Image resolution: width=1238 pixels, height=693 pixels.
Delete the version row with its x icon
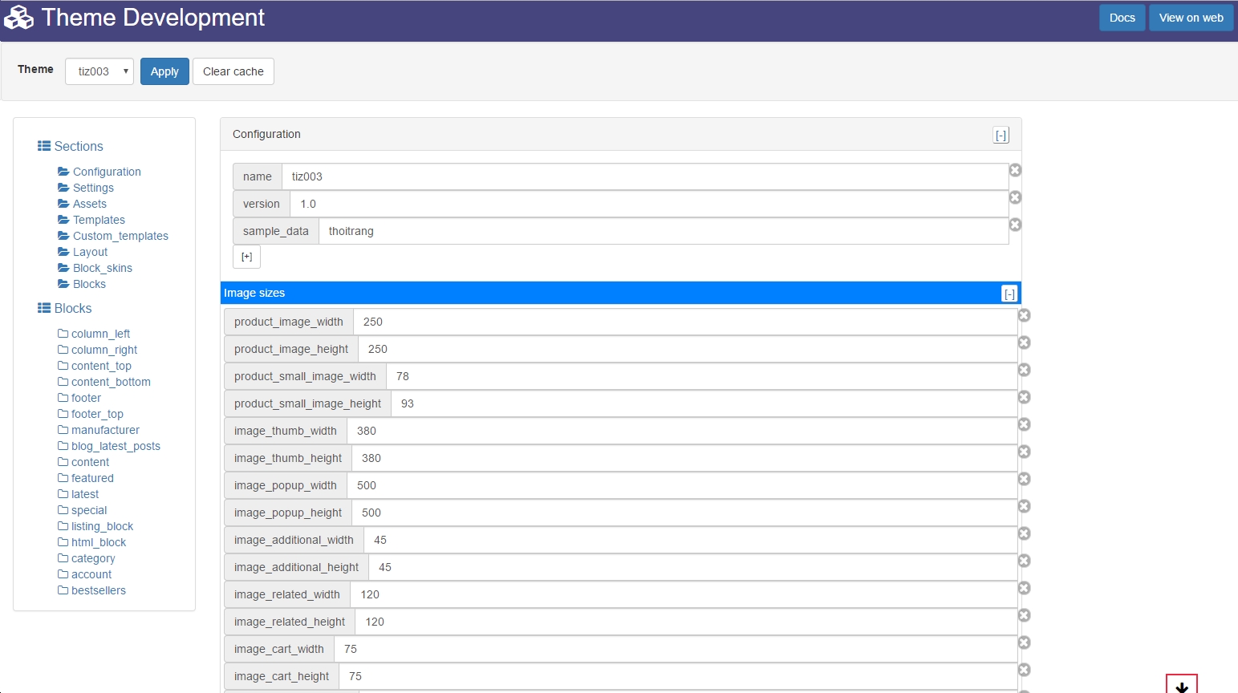click(1015, 197)
